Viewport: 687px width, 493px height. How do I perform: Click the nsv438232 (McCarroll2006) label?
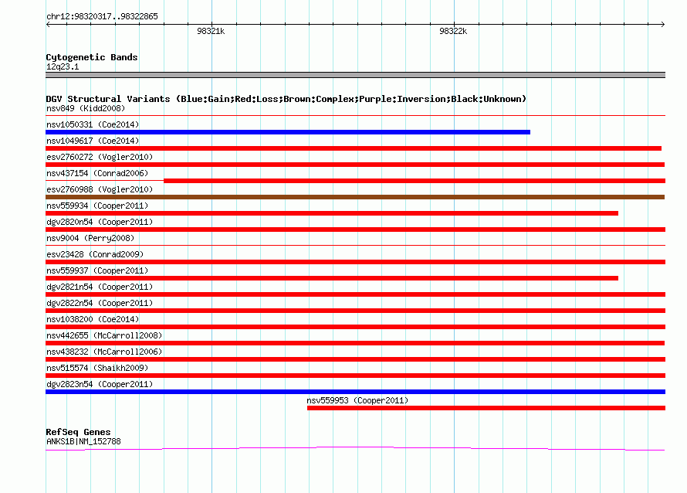pyautogui.click(x=104, y=352)
